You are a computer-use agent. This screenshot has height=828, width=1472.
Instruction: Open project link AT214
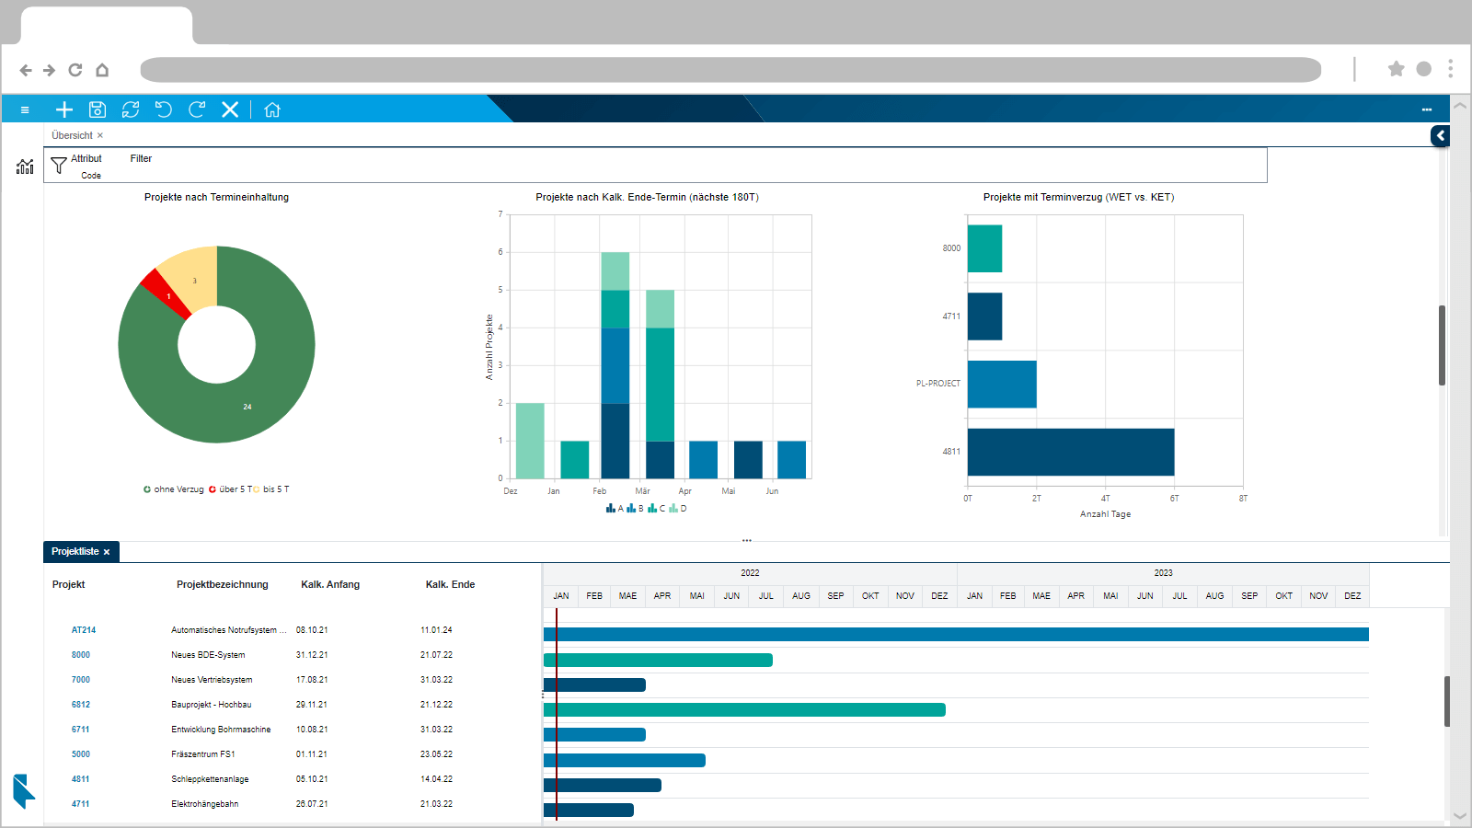[84, 630]
